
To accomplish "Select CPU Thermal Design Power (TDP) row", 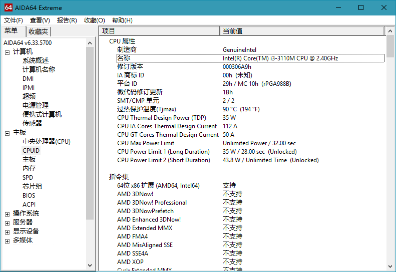I will (x=250, y=118).
